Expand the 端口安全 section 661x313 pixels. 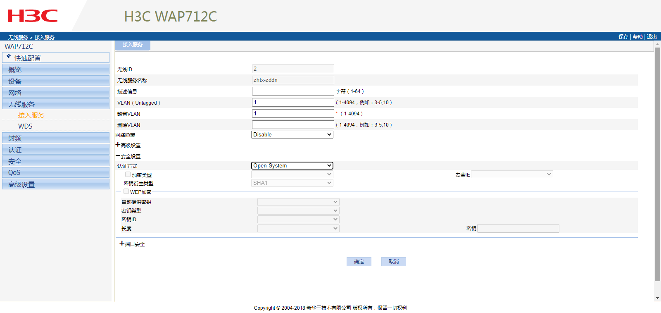click(x=122, y=244)
